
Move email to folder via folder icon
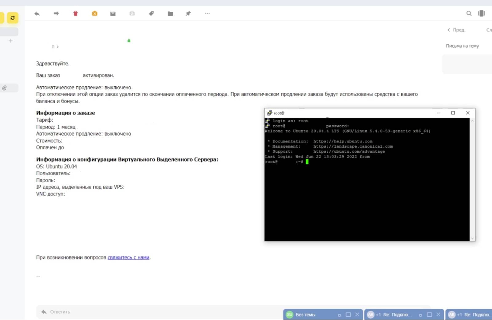point(170,14)
